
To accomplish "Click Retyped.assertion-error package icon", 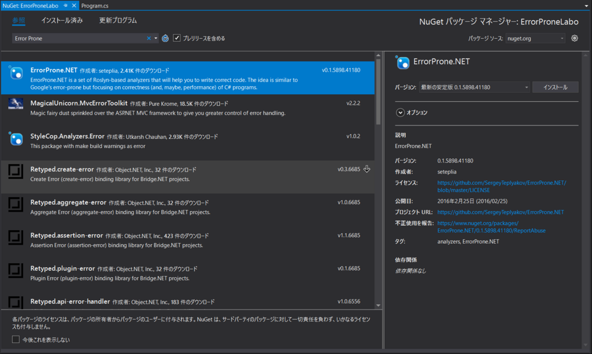I will tap(16, 238).
